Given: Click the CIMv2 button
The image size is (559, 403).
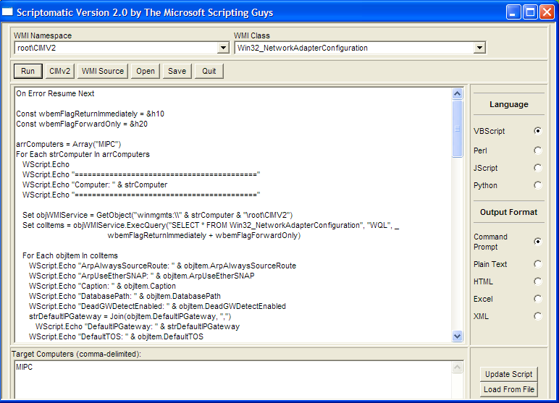Looking at the screenshot, I should pyautogui.click(x=59, y=71).
